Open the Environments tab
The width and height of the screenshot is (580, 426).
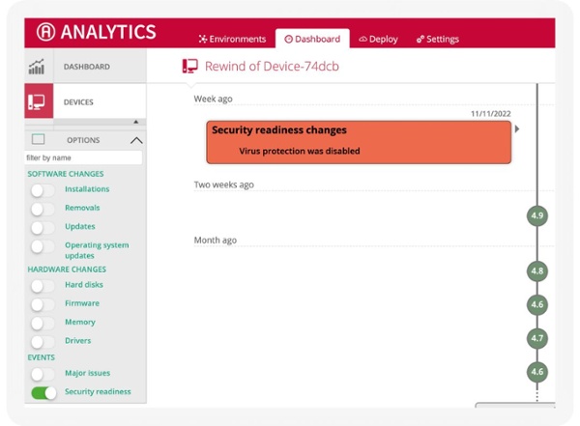[232, 39]
